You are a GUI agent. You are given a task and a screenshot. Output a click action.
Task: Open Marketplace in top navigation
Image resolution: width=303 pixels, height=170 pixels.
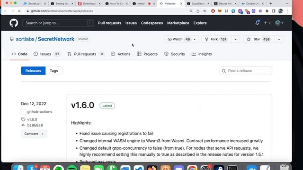click(178, 23)
